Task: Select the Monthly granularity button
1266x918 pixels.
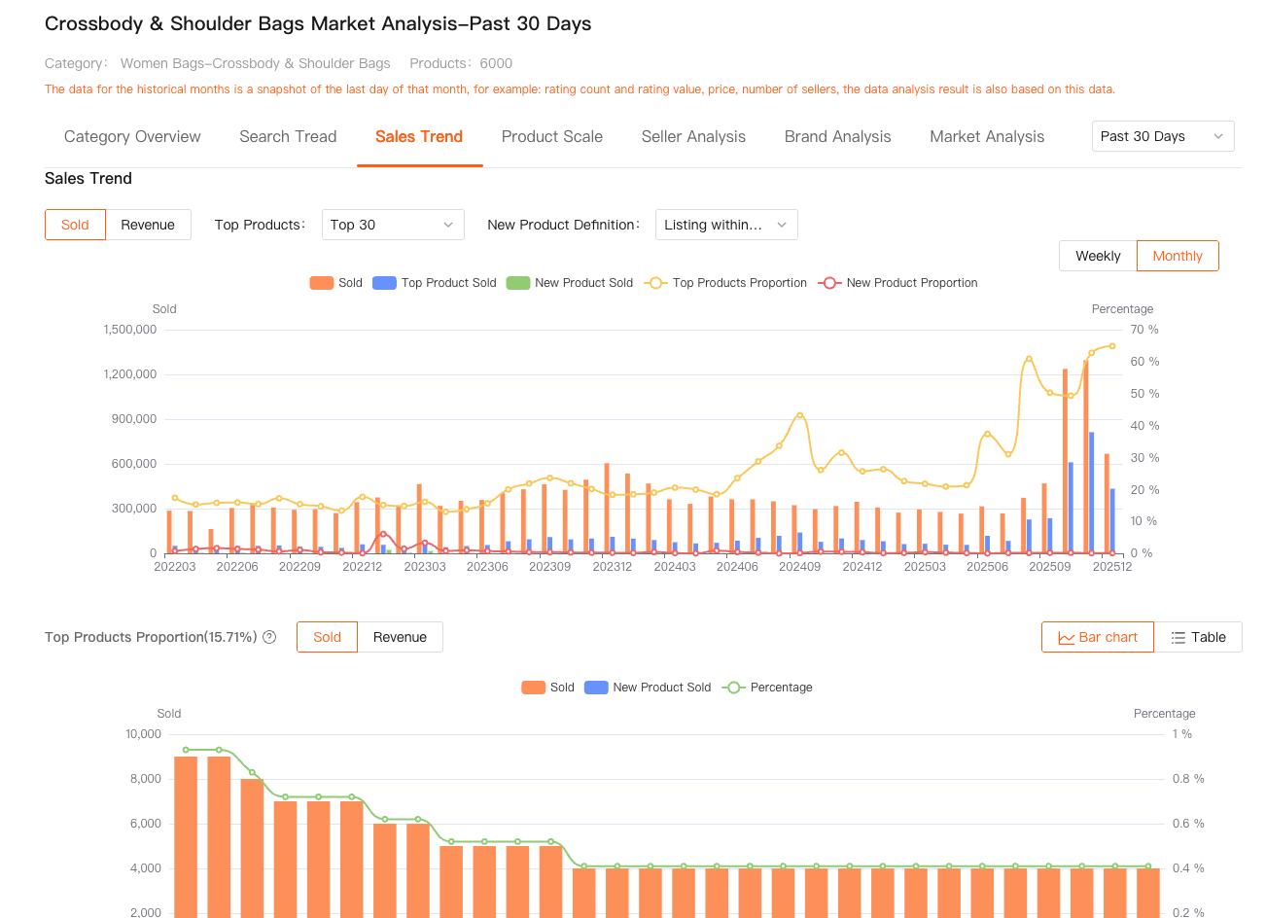Action: click(1178, 256)
